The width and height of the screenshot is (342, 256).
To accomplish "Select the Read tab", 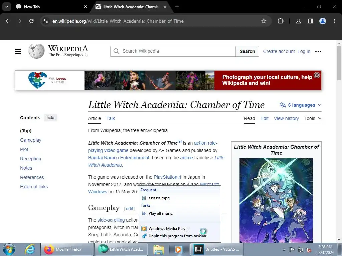I will 249,118.
